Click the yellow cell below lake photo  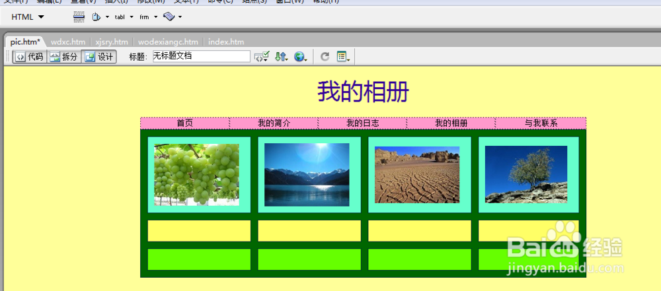tap(309, 231)
